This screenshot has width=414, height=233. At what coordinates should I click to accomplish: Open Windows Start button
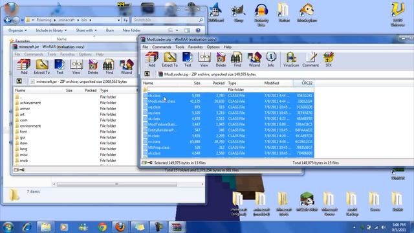point(8,227)
